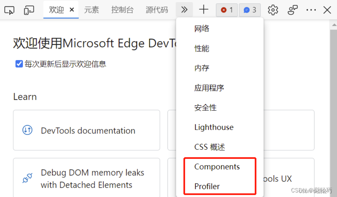This screenshot has height=197, width=337.
Task: Click the error counter showing 1 error
Action: click(227, 10)
